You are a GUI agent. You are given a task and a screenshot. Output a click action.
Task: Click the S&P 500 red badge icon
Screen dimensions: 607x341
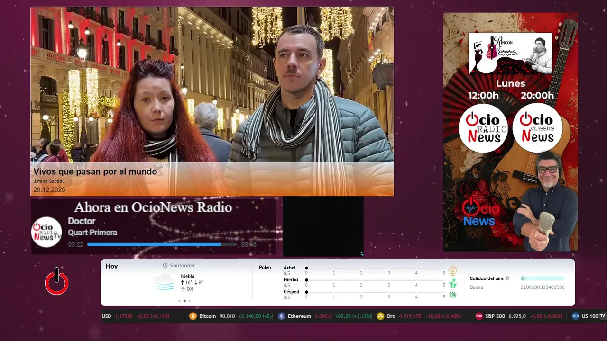[x=479, y=316]
